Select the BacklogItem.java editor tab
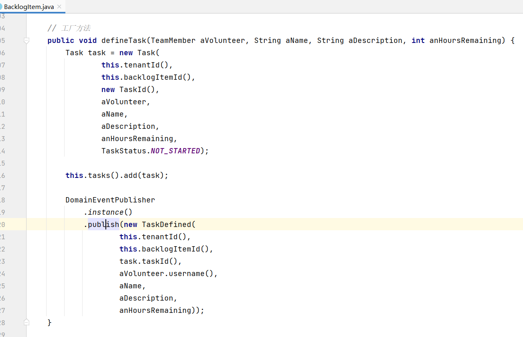This screenshot has width=523, height=337. pos(32,7)
